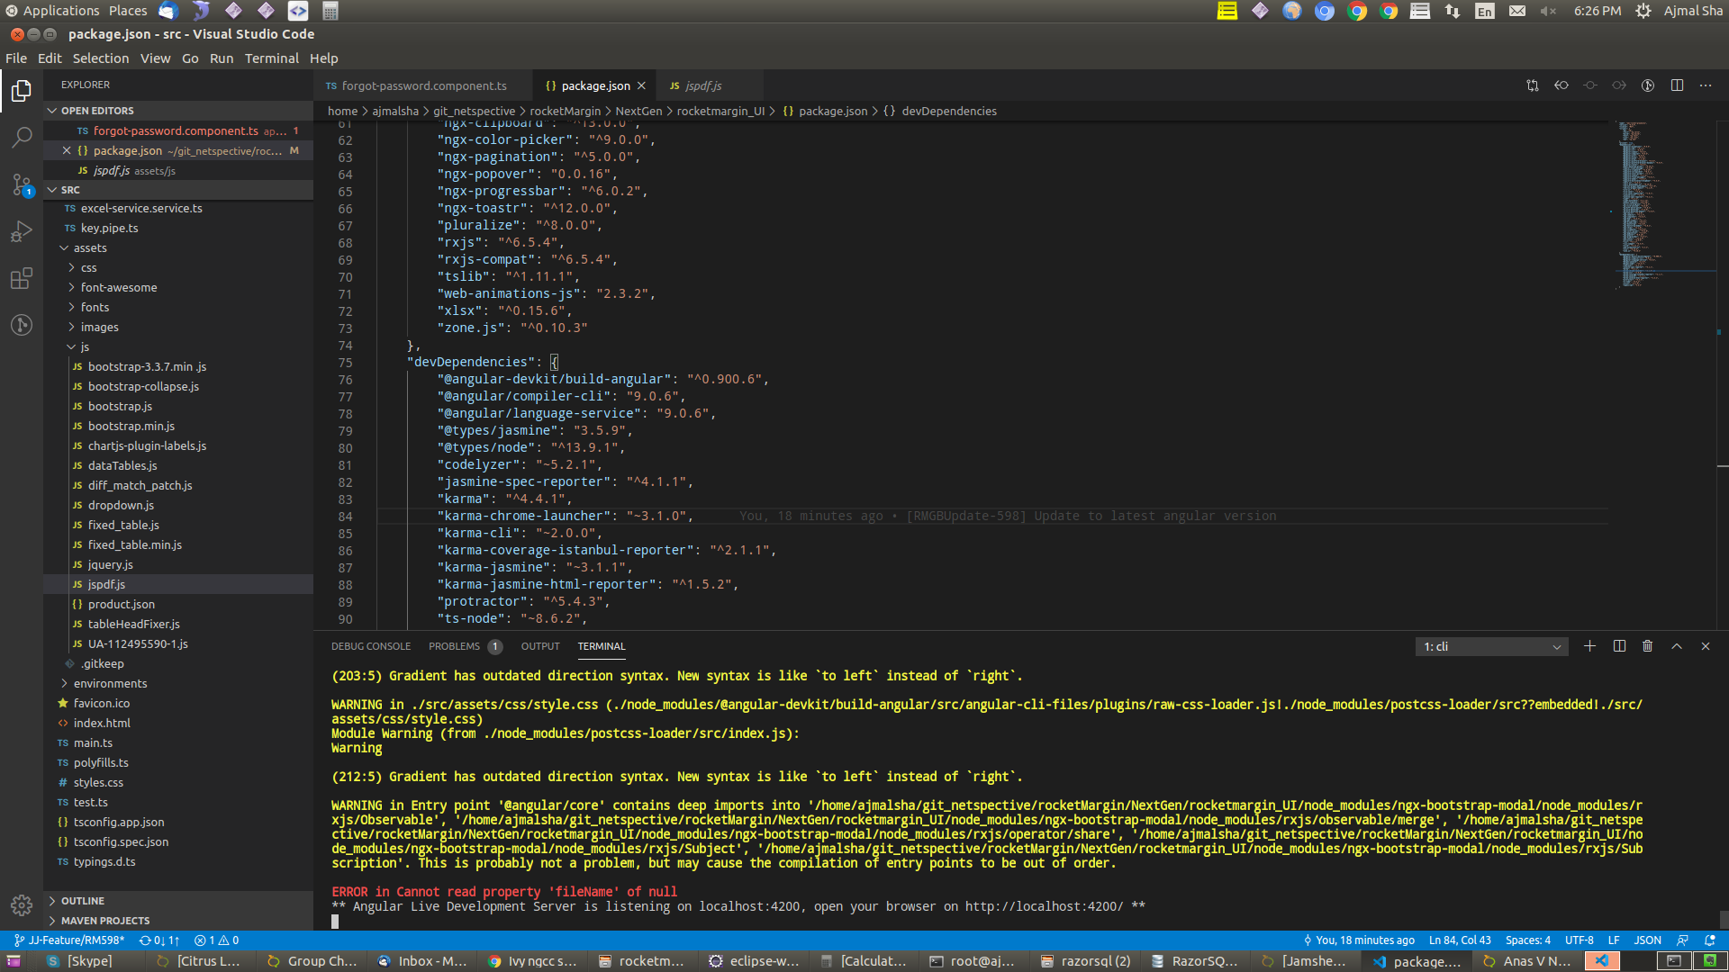Click the JSON language mode button
The image size is (1729, 972).
[x=1647, y=940]
